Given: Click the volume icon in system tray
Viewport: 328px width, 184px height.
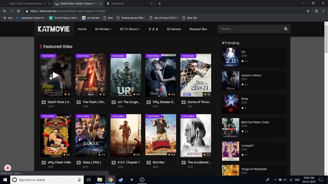Looking at the screenshot, I should (x=285, y=180).
